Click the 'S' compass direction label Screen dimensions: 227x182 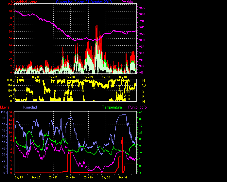click(143, 91)
